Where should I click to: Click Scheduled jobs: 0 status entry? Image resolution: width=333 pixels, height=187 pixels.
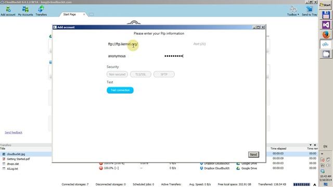coord(144,184)
